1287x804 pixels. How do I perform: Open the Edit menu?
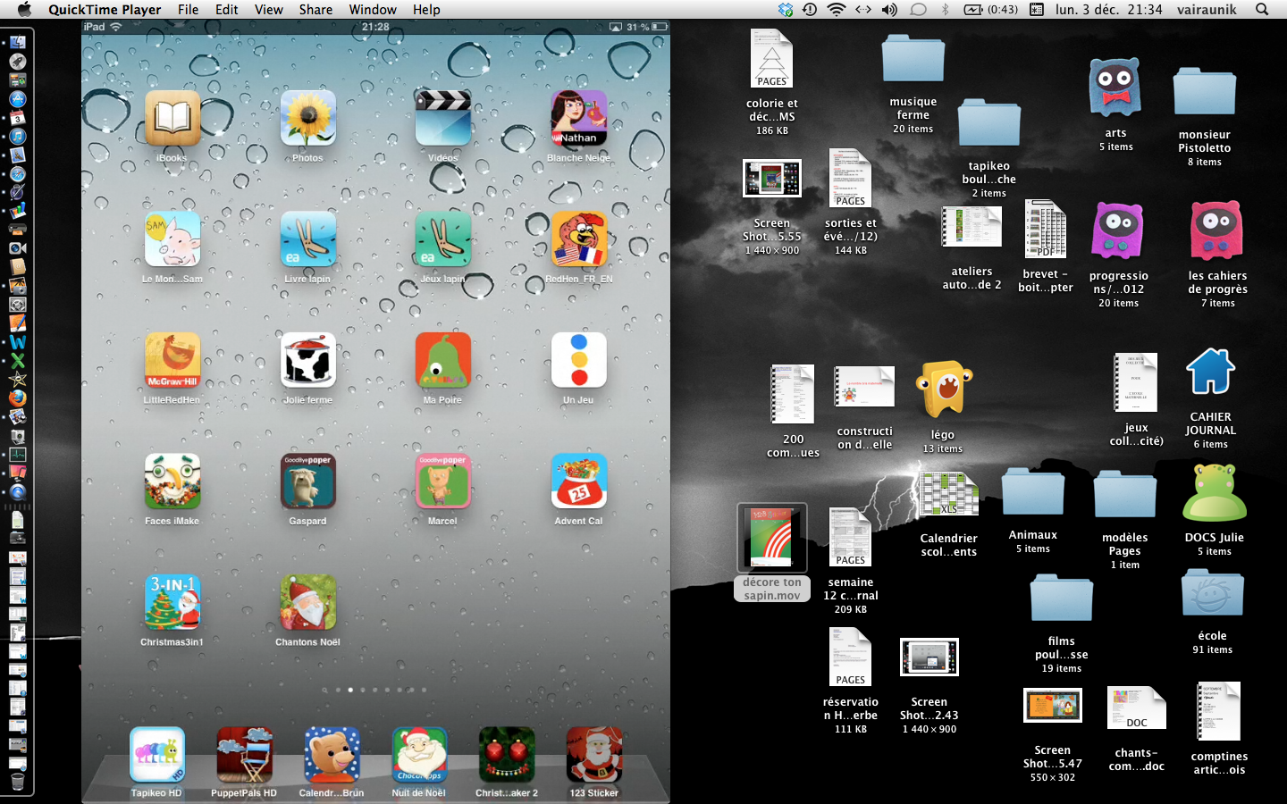pyautogui.click(x=226, y=10)
